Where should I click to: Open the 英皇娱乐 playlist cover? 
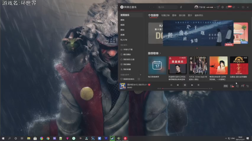177,65
